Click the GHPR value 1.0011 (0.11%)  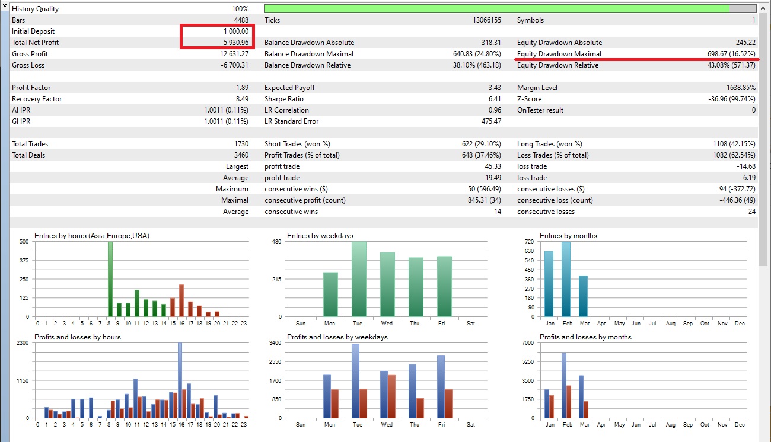(x=227, y=121)
